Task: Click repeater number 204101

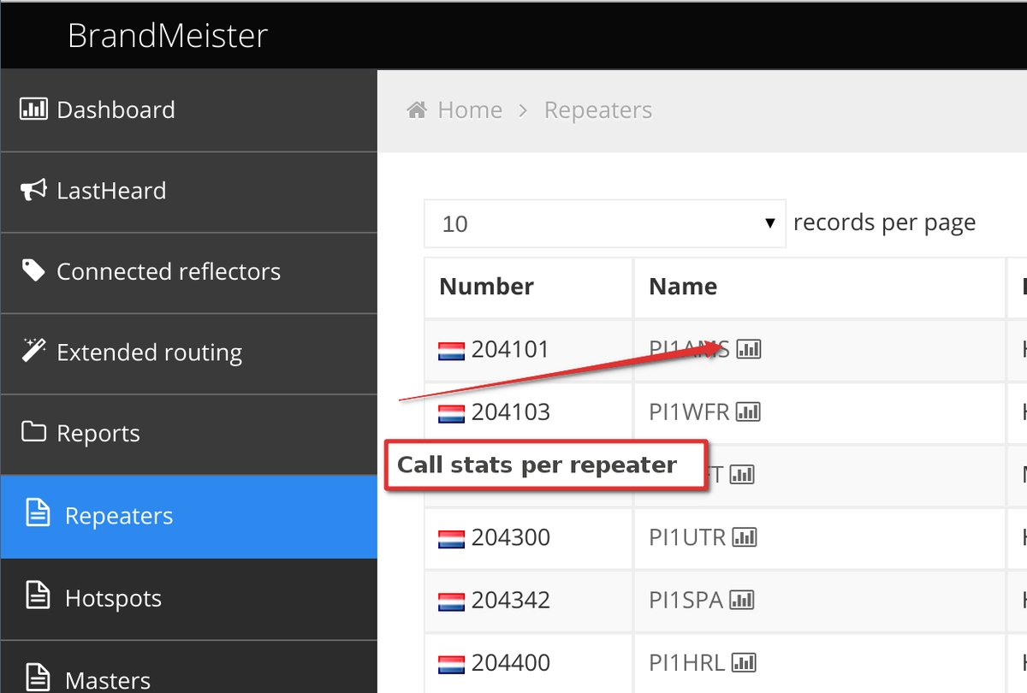Action: pos(510,349)
